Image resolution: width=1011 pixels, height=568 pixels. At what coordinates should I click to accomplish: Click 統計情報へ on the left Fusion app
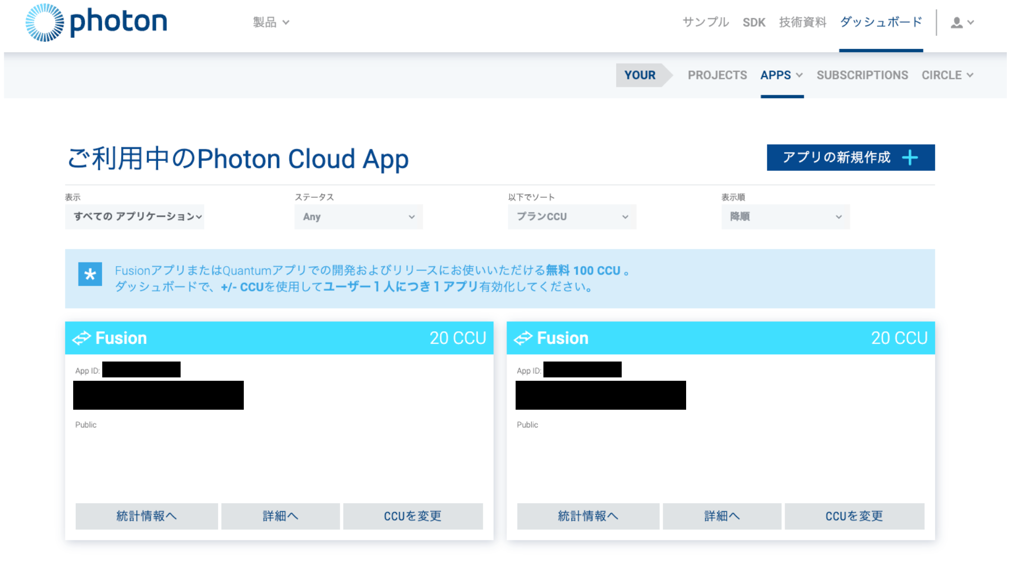click(x=146, y=516)
